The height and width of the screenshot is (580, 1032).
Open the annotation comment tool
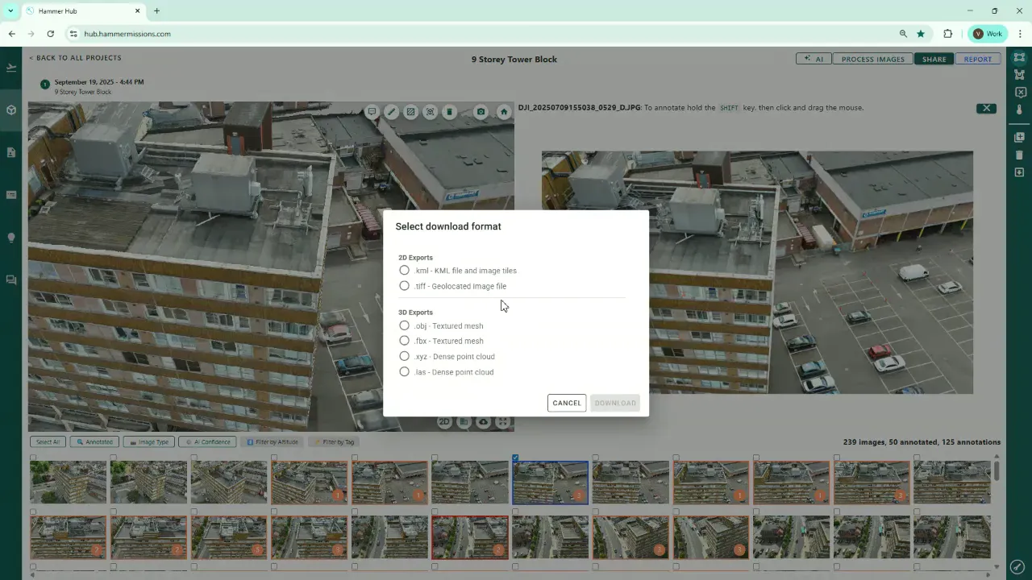point(372,112)
